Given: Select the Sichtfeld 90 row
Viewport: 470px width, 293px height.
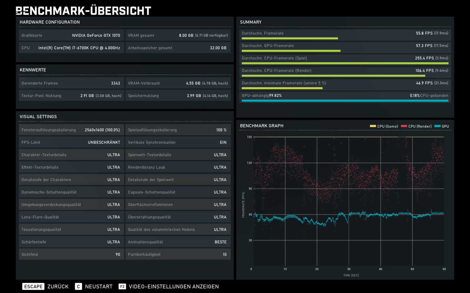Looking at the screenshot, I should 71,254.
